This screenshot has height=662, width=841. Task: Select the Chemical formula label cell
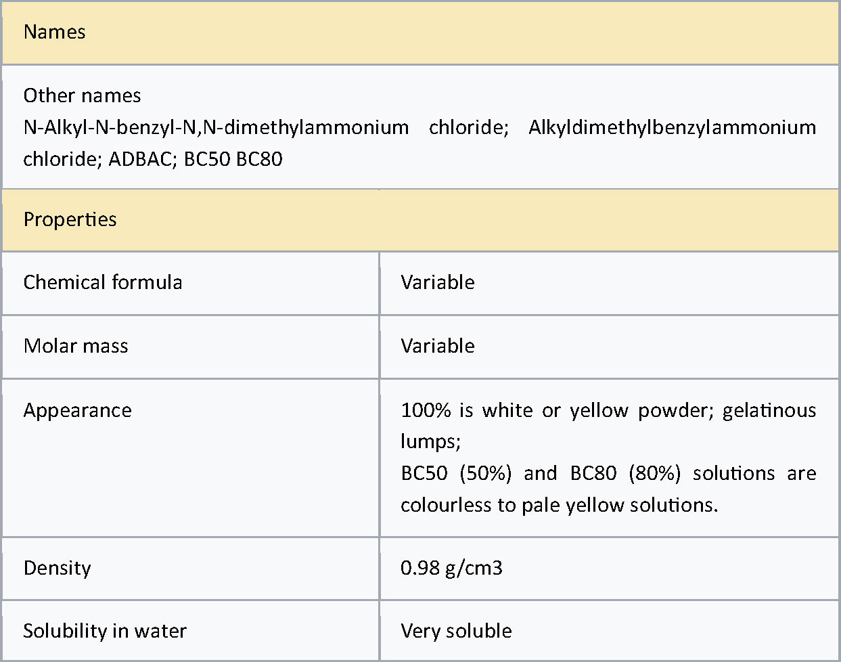[x=190, y=283]
